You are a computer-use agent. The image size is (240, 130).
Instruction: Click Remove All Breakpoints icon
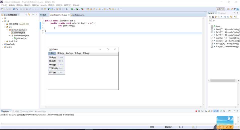point(212,17)
